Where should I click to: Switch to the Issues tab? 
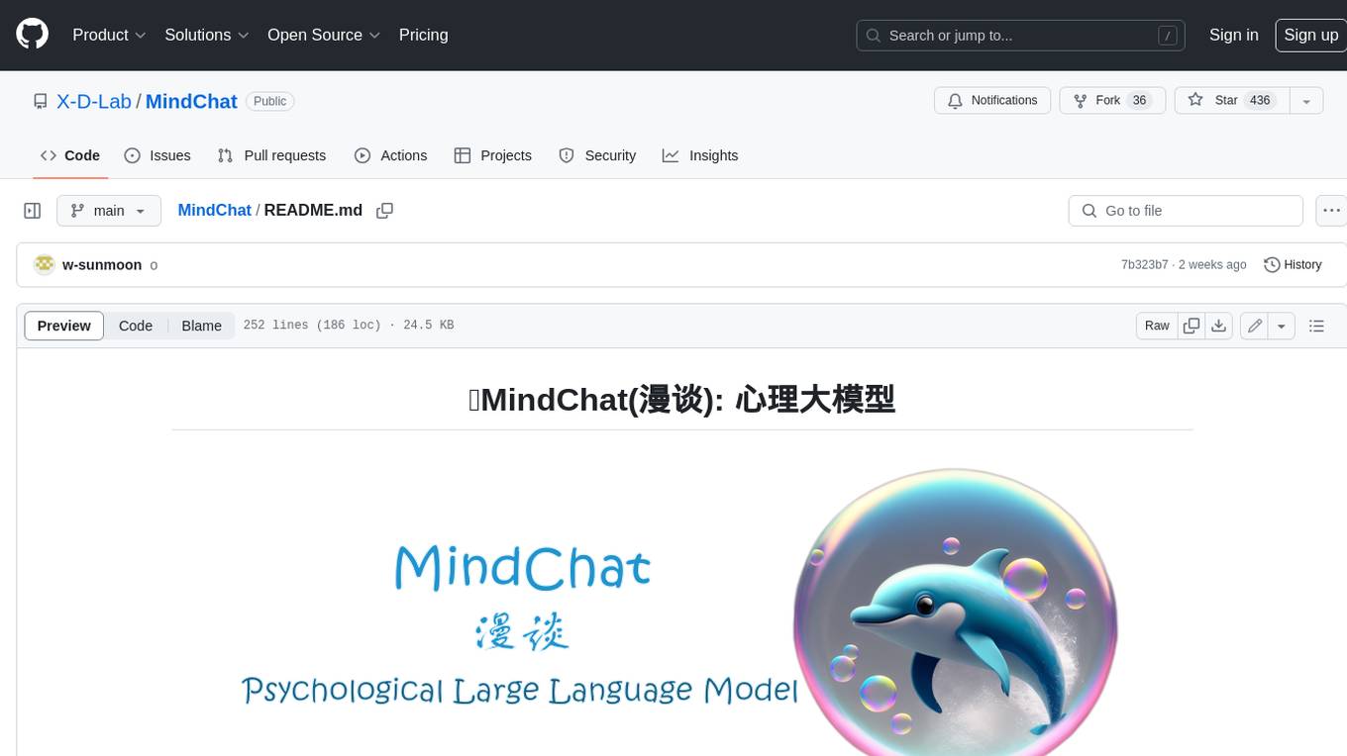point(157,155)
